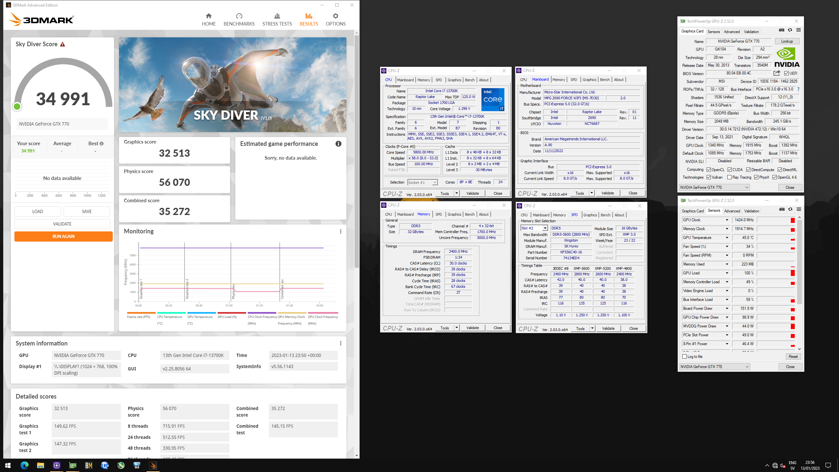Toggle the DirectCompute checkbox in GPU-Z
This screenshot has width=839, height=472.
point(749,170)
